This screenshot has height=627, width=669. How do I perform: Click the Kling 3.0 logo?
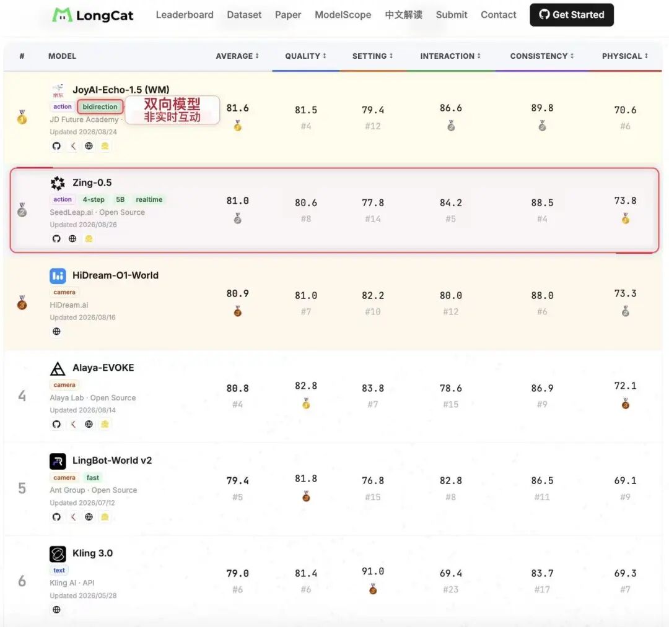(x=58, y=554)
